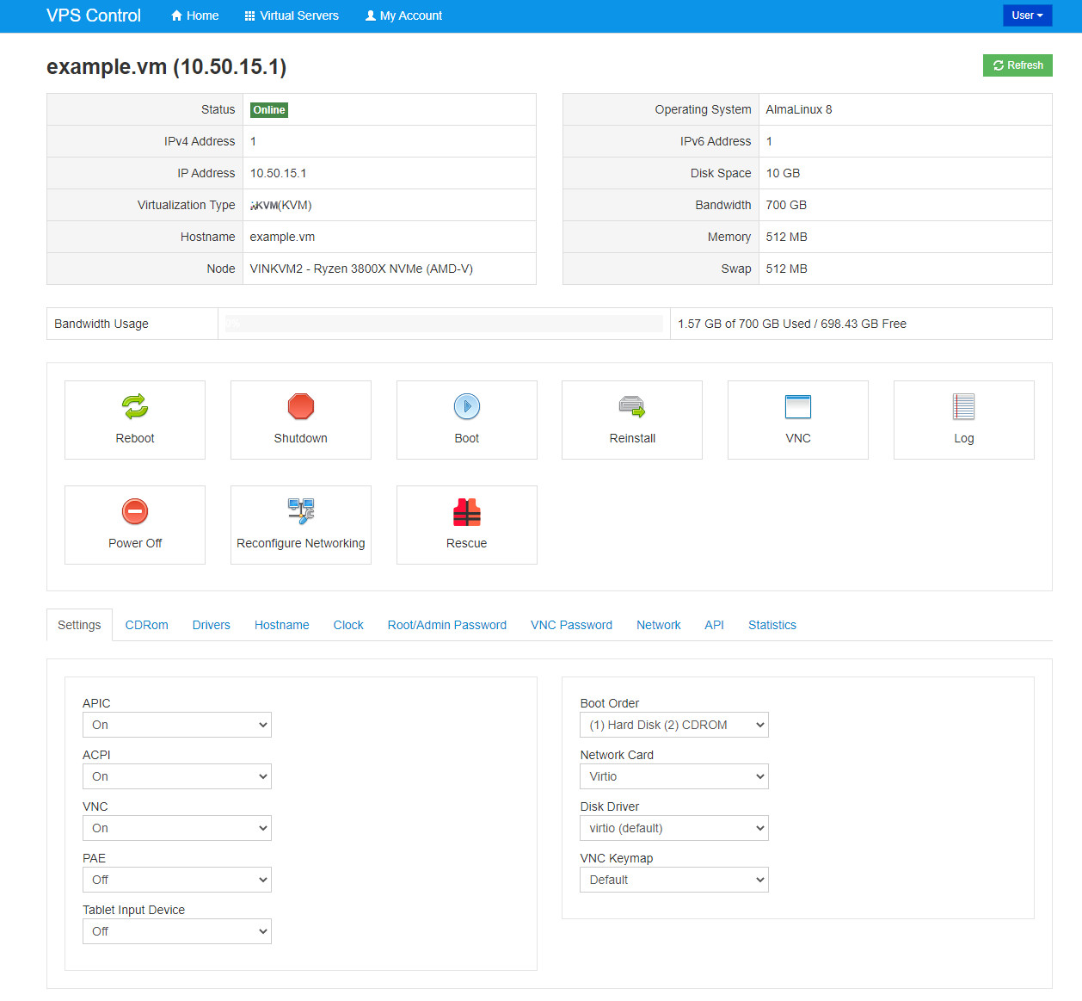Click the green Reboot arrows icon
Viewport: 1082px width, 1001px height.
(135, 406)
